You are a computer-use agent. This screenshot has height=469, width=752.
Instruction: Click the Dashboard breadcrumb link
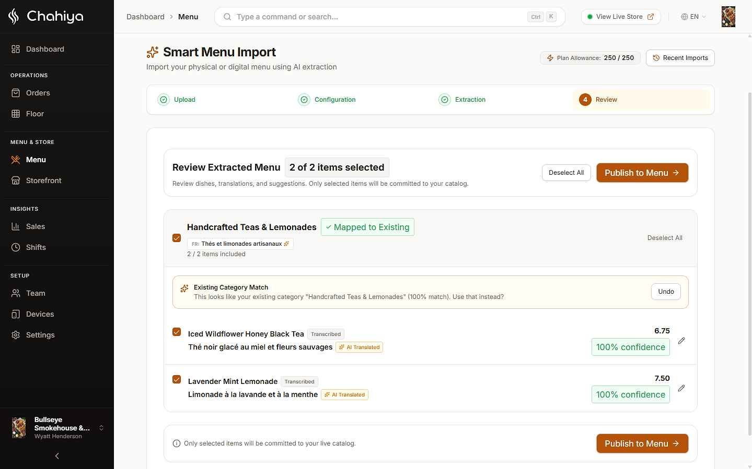[145, 17]
